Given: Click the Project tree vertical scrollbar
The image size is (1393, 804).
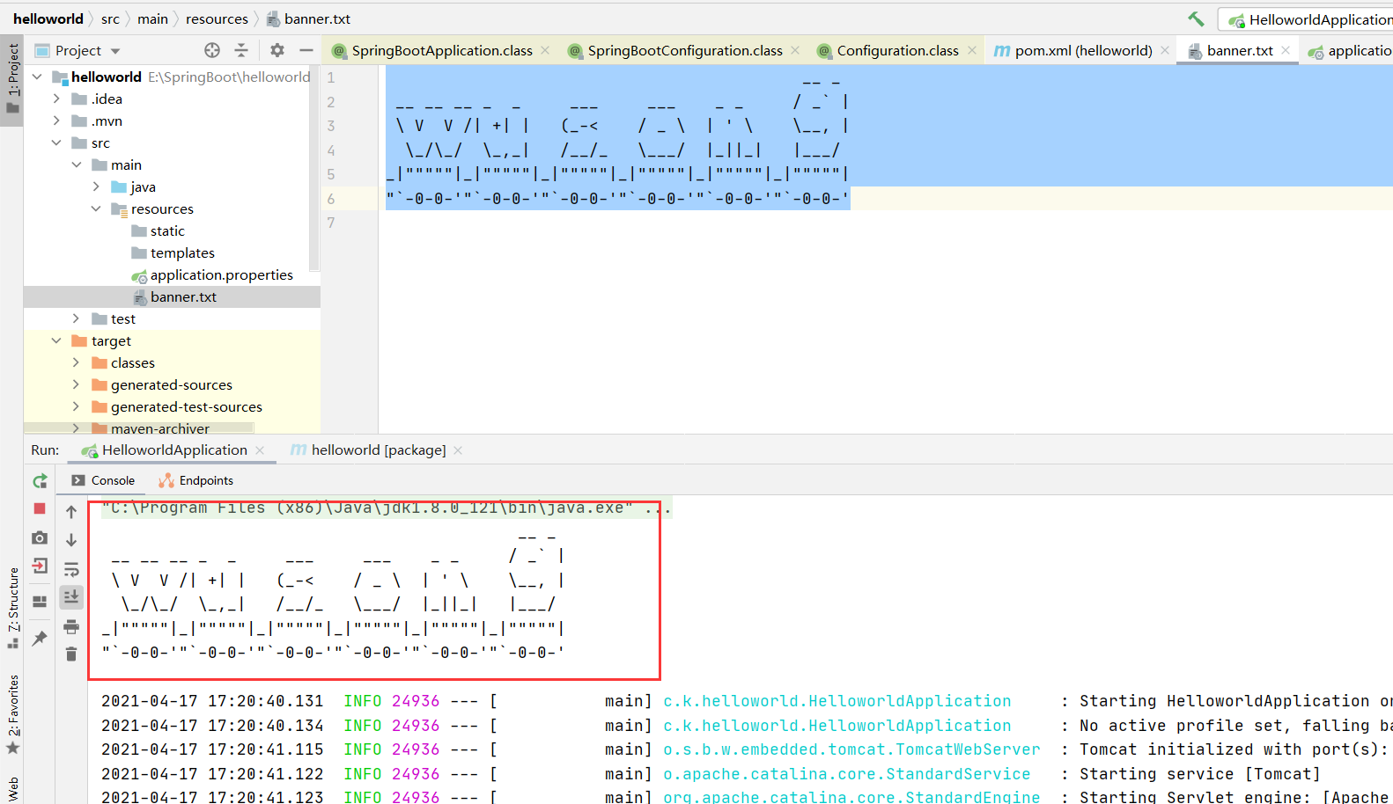Looking at the screenshot, I should pos(314,167).
